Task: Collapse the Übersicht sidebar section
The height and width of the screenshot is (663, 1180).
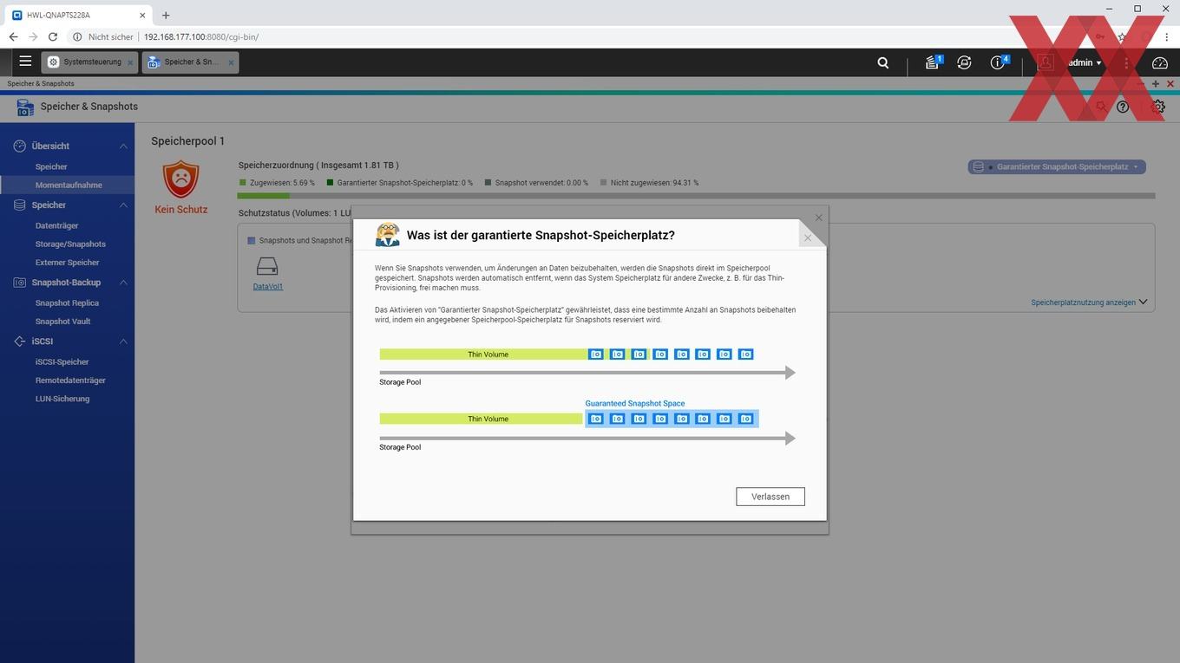Action: 123,146
